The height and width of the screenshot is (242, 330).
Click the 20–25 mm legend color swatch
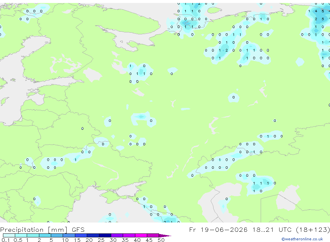[93, 235]
